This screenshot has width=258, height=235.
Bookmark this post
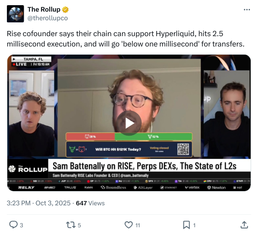tap(186, 225)
